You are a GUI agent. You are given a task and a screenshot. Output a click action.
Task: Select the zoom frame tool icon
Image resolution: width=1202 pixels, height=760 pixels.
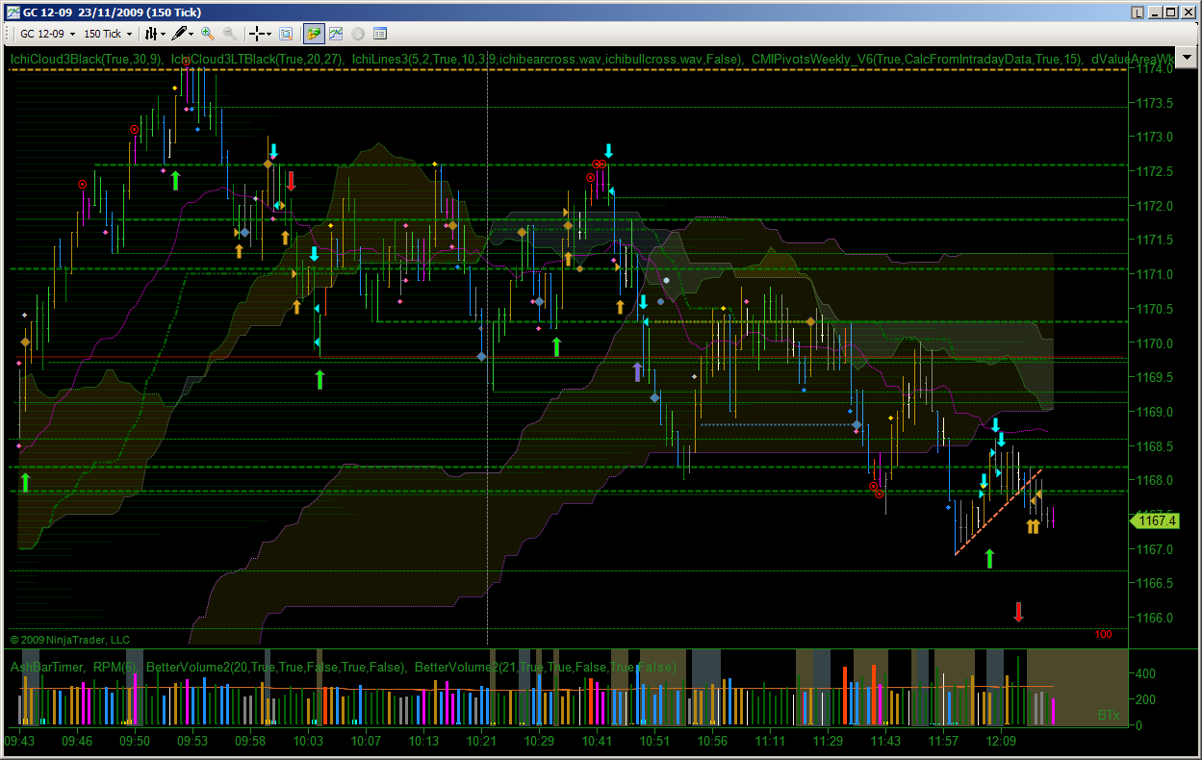(x=286, y=34)
